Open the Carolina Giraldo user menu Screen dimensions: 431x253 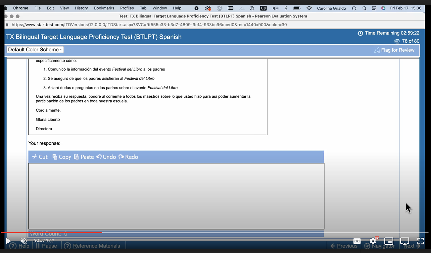click(331, 8)
